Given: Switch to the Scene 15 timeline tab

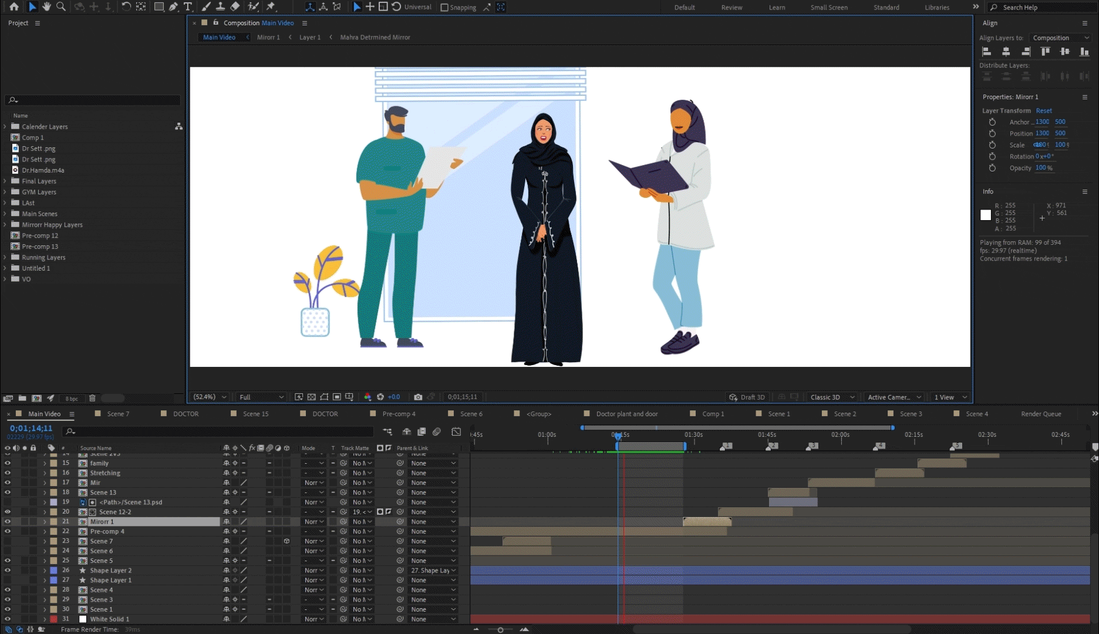Looking at the screenshot, I should pyautogui.click(x=255, y=414).
